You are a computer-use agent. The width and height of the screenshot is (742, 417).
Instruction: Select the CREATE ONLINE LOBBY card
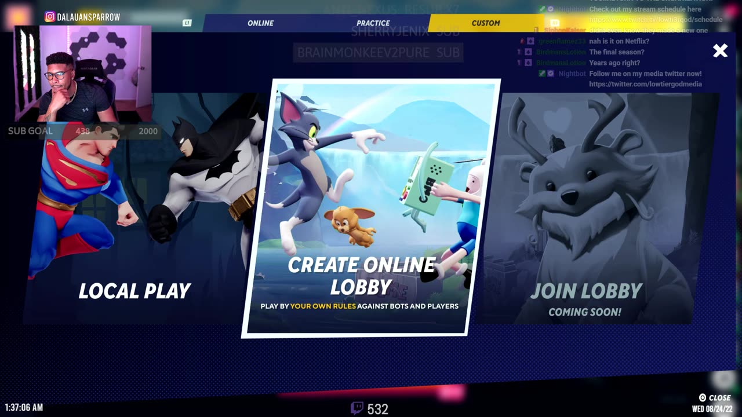click(371, 208)
